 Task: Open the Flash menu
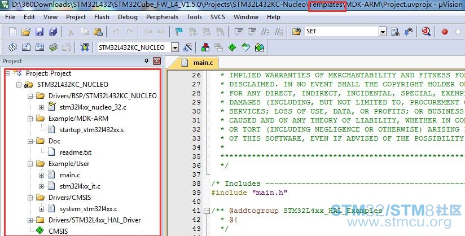point(102,17)
